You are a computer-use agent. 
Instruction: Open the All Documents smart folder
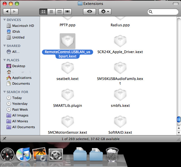[21, 127]
